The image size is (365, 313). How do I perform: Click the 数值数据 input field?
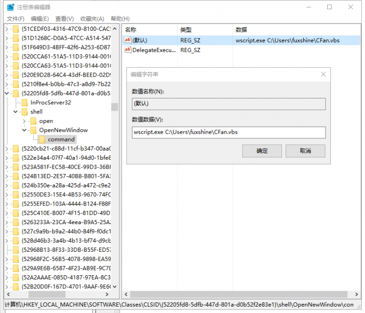(x=229, y=133)
